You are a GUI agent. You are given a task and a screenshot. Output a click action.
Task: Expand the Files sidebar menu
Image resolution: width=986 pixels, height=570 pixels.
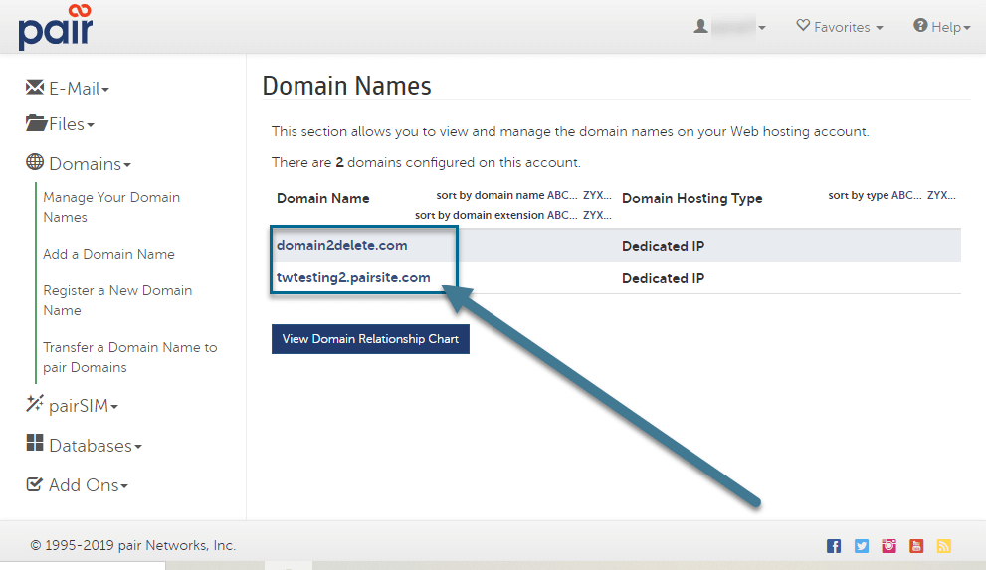60,124
